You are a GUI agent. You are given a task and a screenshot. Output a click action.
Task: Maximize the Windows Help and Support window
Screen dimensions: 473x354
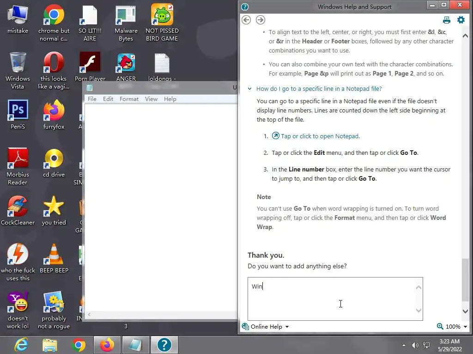[444, 5]
